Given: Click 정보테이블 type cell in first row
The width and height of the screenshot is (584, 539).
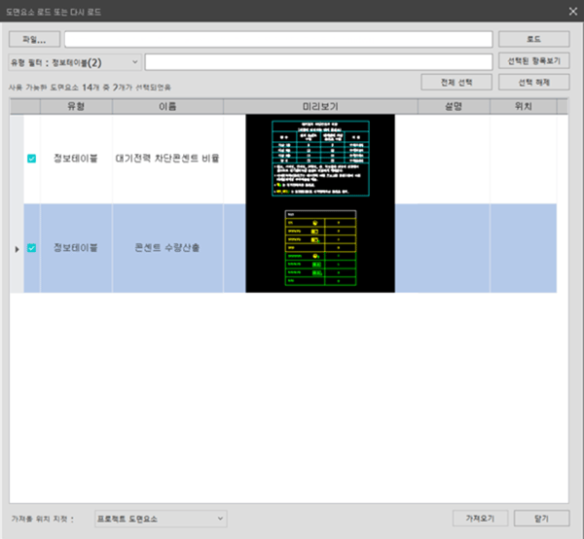Looking at the screenshot, I should pyautogui.click(x=76, y=159).
